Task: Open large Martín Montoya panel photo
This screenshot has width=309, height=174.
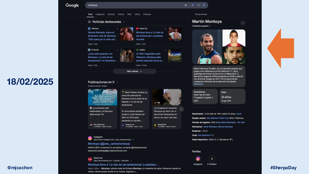Action: click(x=207, y=47)
